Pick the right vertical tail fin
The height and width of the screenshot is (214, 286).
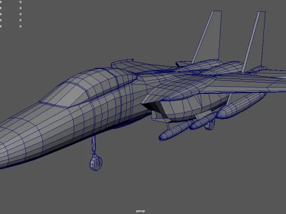point(255,40)
